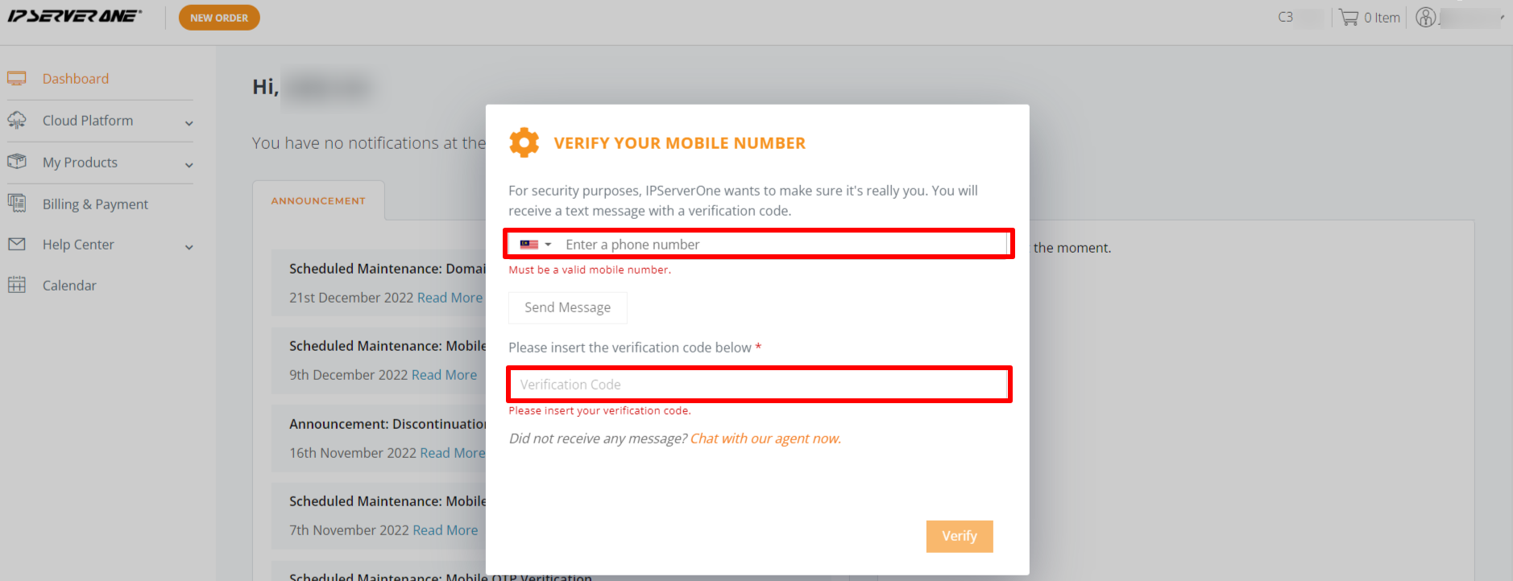This screenshot has height=581, width=1513.
Task: Open the Chat with our agent now link
Action: click(x=765, y=439)
